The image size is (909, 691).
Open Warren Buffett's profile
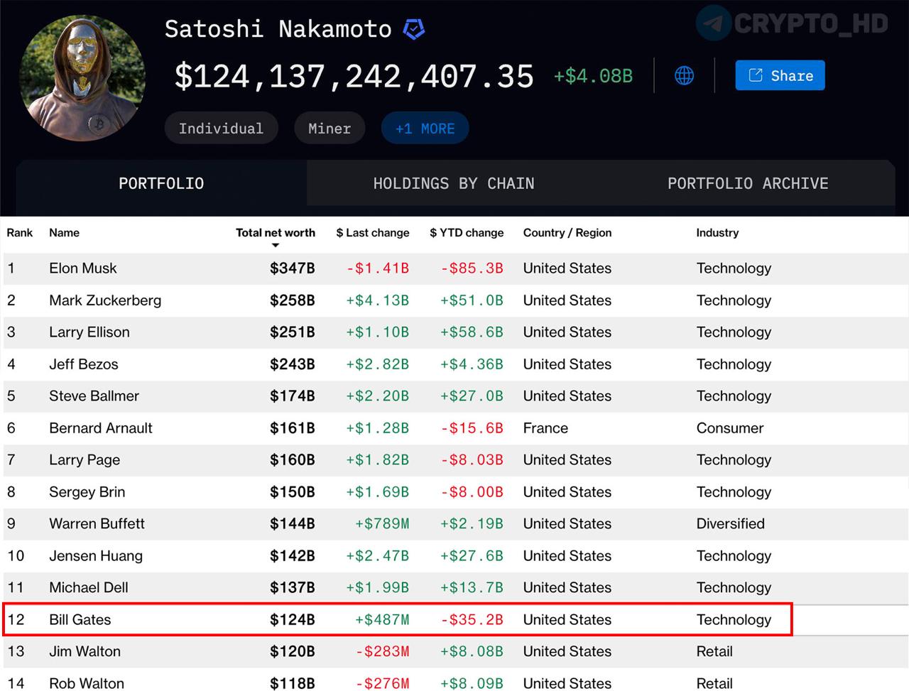tap(97, 524)
